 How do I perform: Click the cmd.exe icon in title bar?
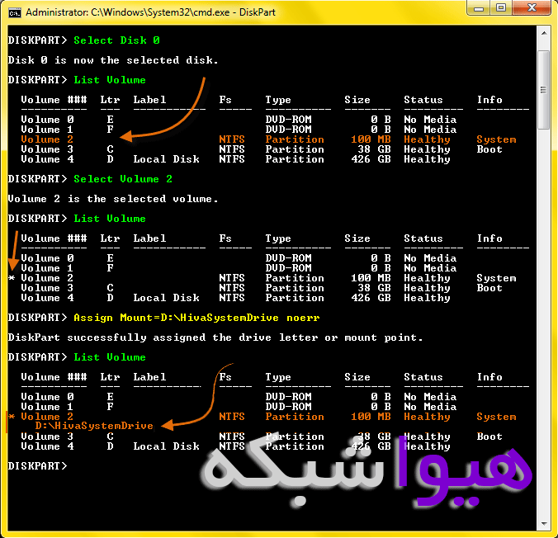coord(15,13)
